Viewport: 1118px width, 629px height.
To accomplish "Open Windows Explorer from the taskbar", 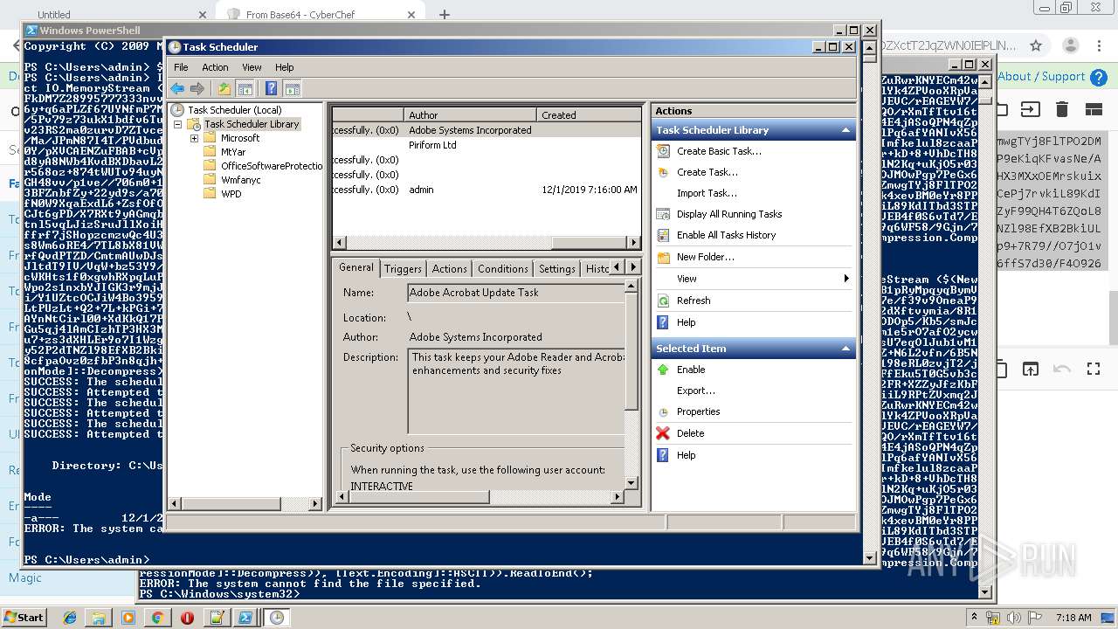I will pos(99,617).
